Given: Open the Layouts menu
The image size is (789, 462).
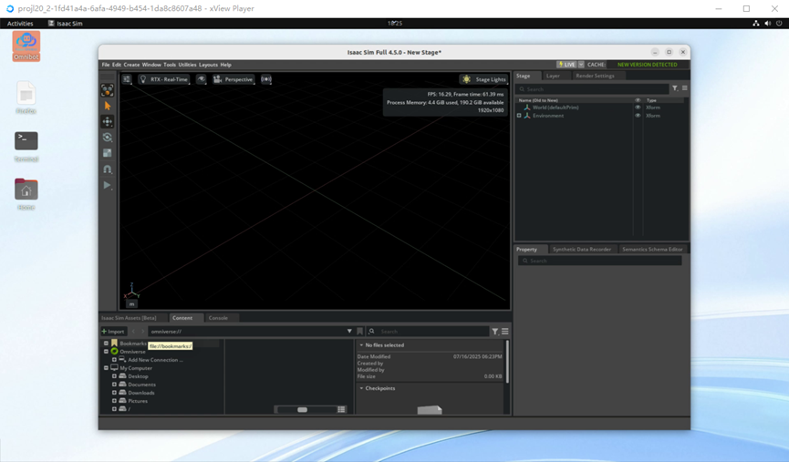Looking at the screenshot, I should tap(208, 65).
